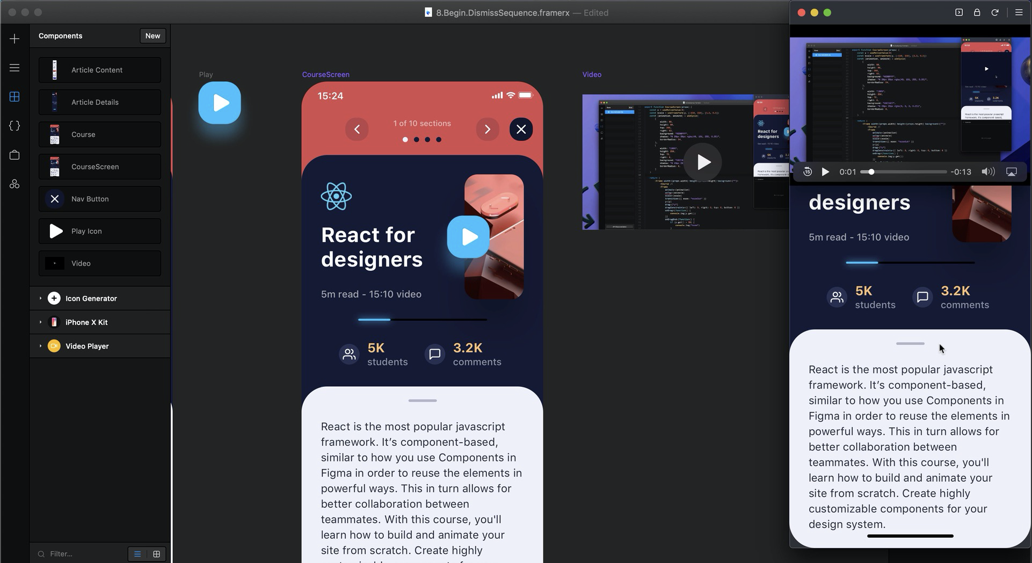
Task: Click the Video Player yellow camera icon
Action: 54,346
